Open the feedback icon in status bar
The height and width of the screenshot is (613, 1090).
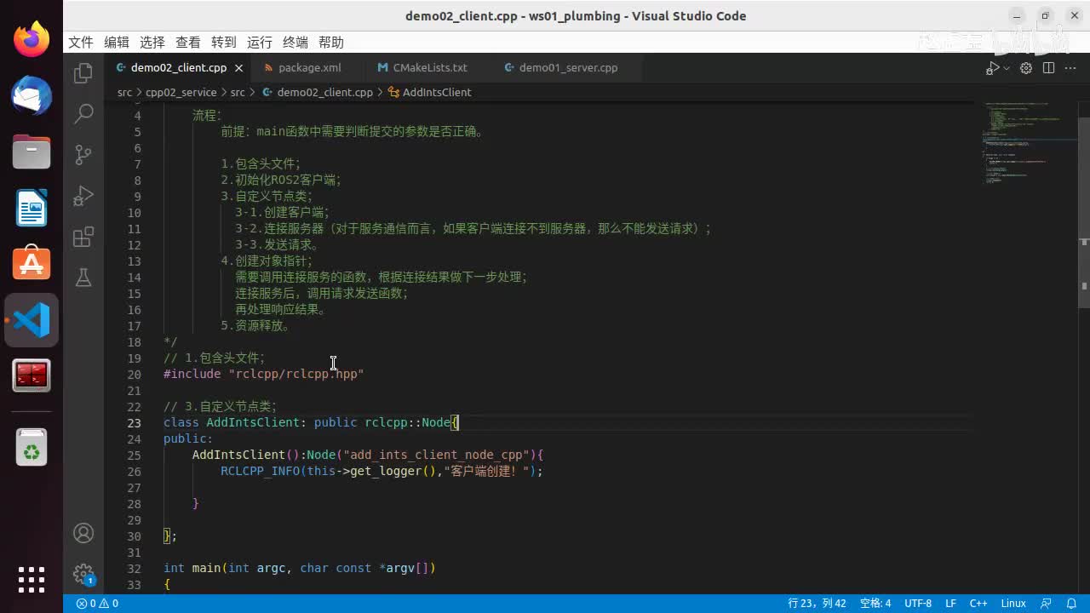tap(1047, 604)
